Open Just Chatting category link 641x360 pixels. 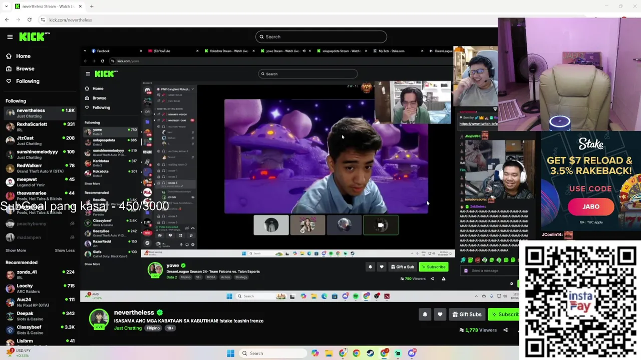[x=128, y=328]
